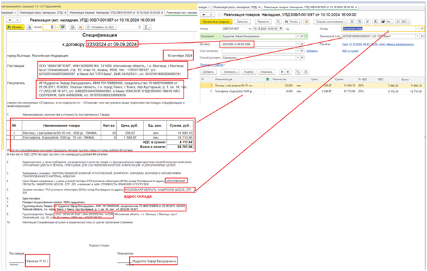
Task: Click the email envelope icon in the print form toolbar
Action: (80, 27)
